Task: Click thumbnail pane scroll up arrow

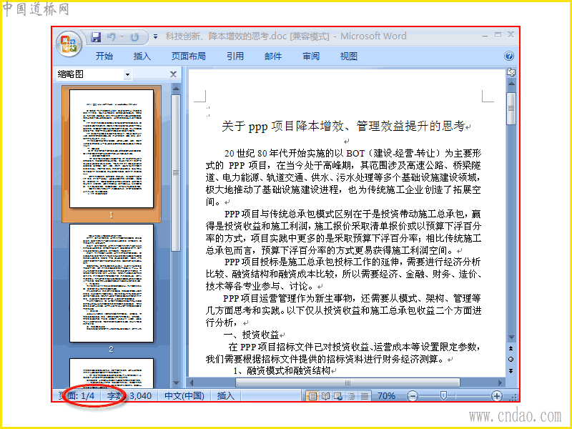Action: (176, 89)
